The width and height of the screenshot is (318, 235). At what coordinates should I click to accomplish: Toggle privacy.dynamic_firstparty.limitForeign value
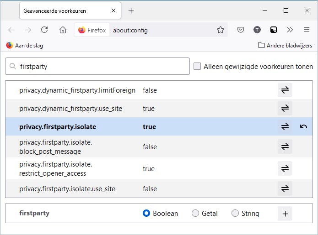285,90
